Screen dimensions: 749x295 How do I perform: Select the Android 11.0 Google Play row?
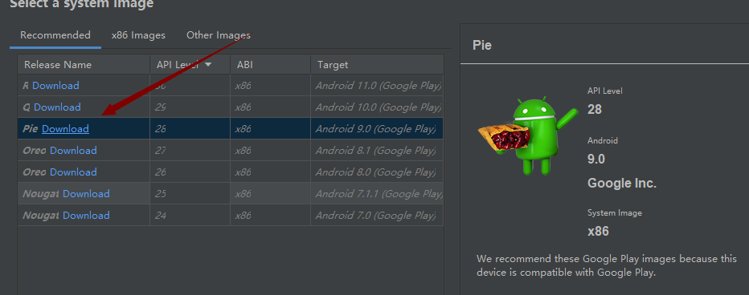click(231, 86)
